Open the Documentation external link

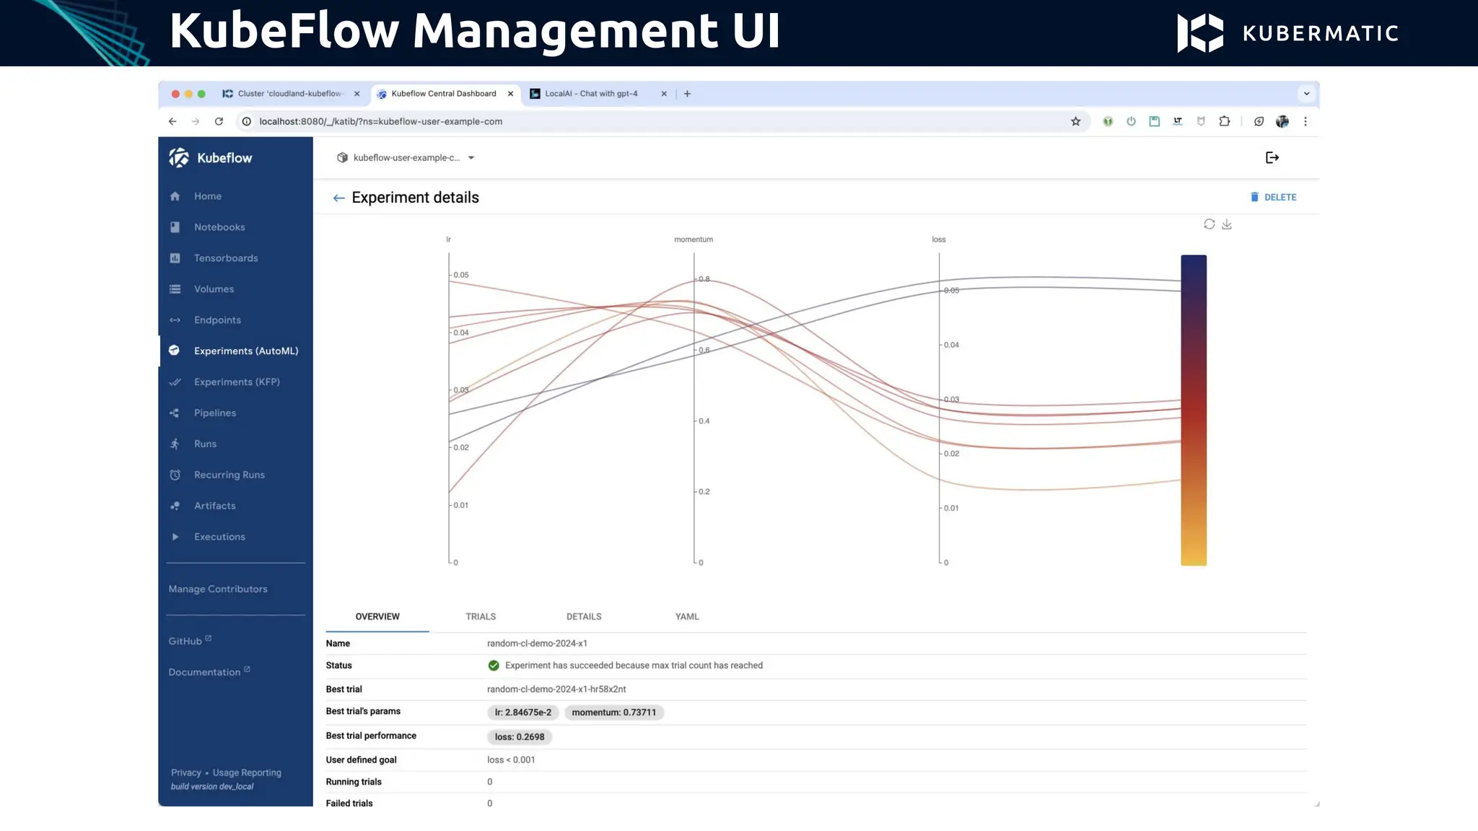coord(209,672)
